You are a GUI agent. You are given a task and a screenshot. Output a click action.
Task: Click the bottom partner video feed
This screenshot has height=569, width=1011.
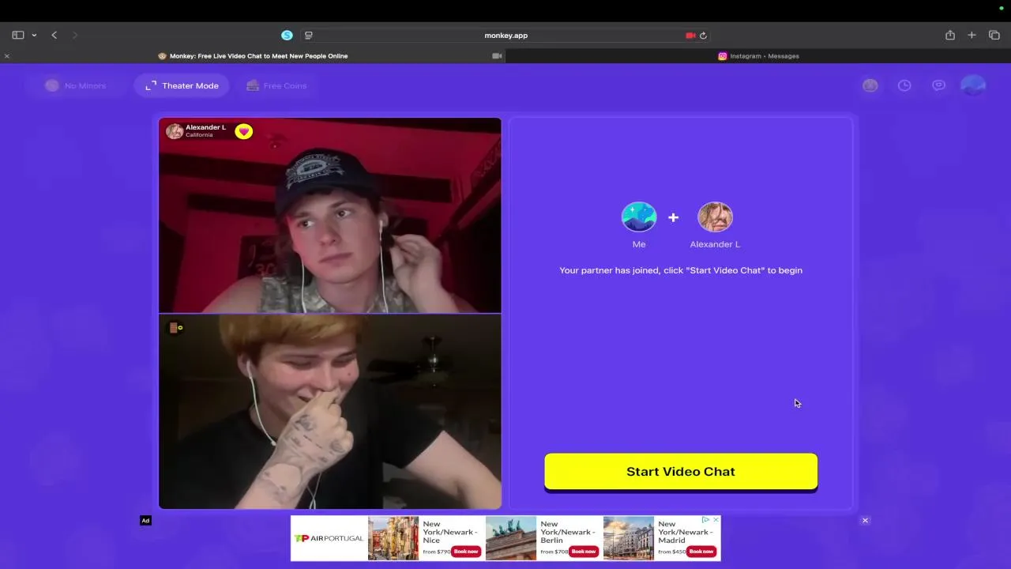coord(330,412)
